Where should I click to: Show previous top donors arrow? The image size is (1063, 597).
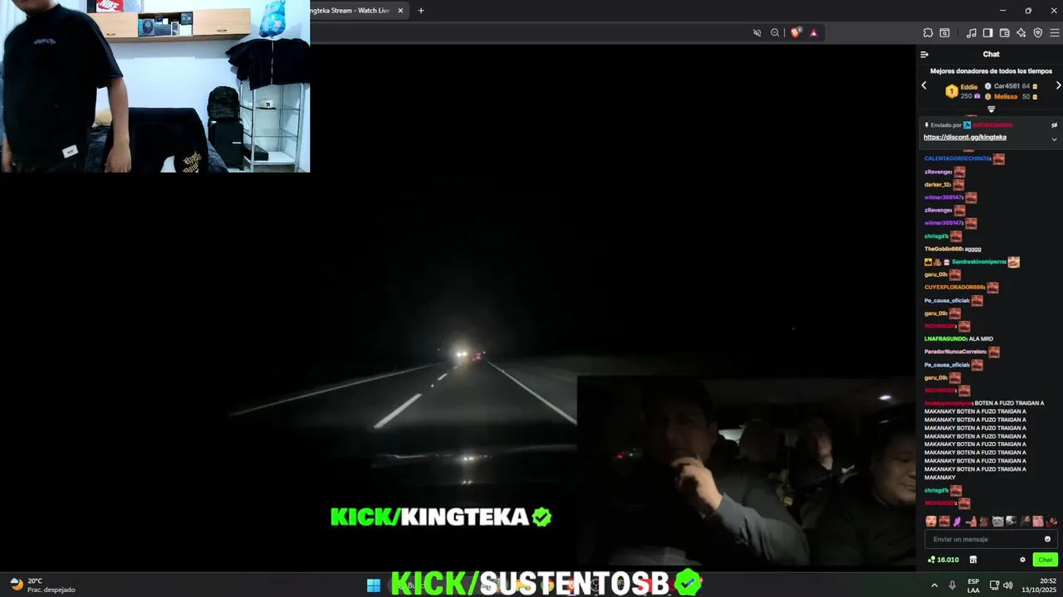pos(923,85)
